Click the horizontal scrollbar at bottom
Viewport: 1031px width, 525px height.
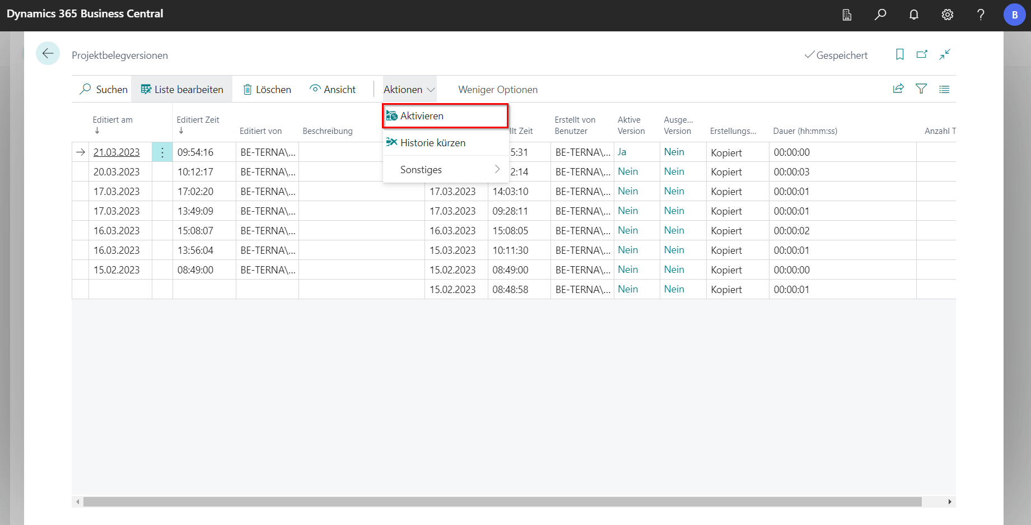pos(502,502)
